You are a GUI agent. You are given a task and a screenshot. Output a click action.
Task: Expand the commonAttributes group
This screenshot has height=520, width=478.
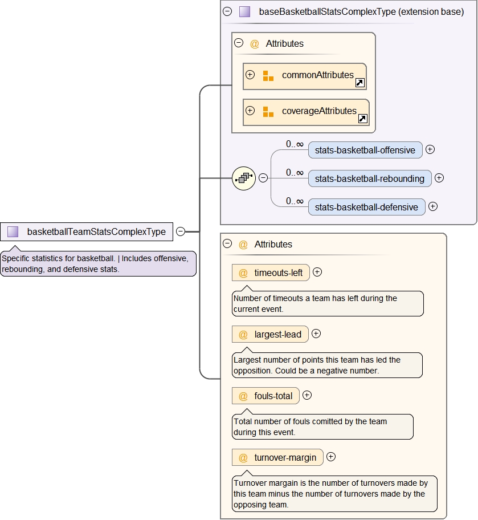point(250,75)
